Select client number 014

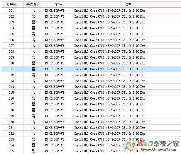[11, 87]
